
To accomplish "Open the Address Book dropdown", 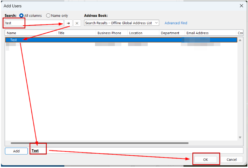I will tap(122, 23).
